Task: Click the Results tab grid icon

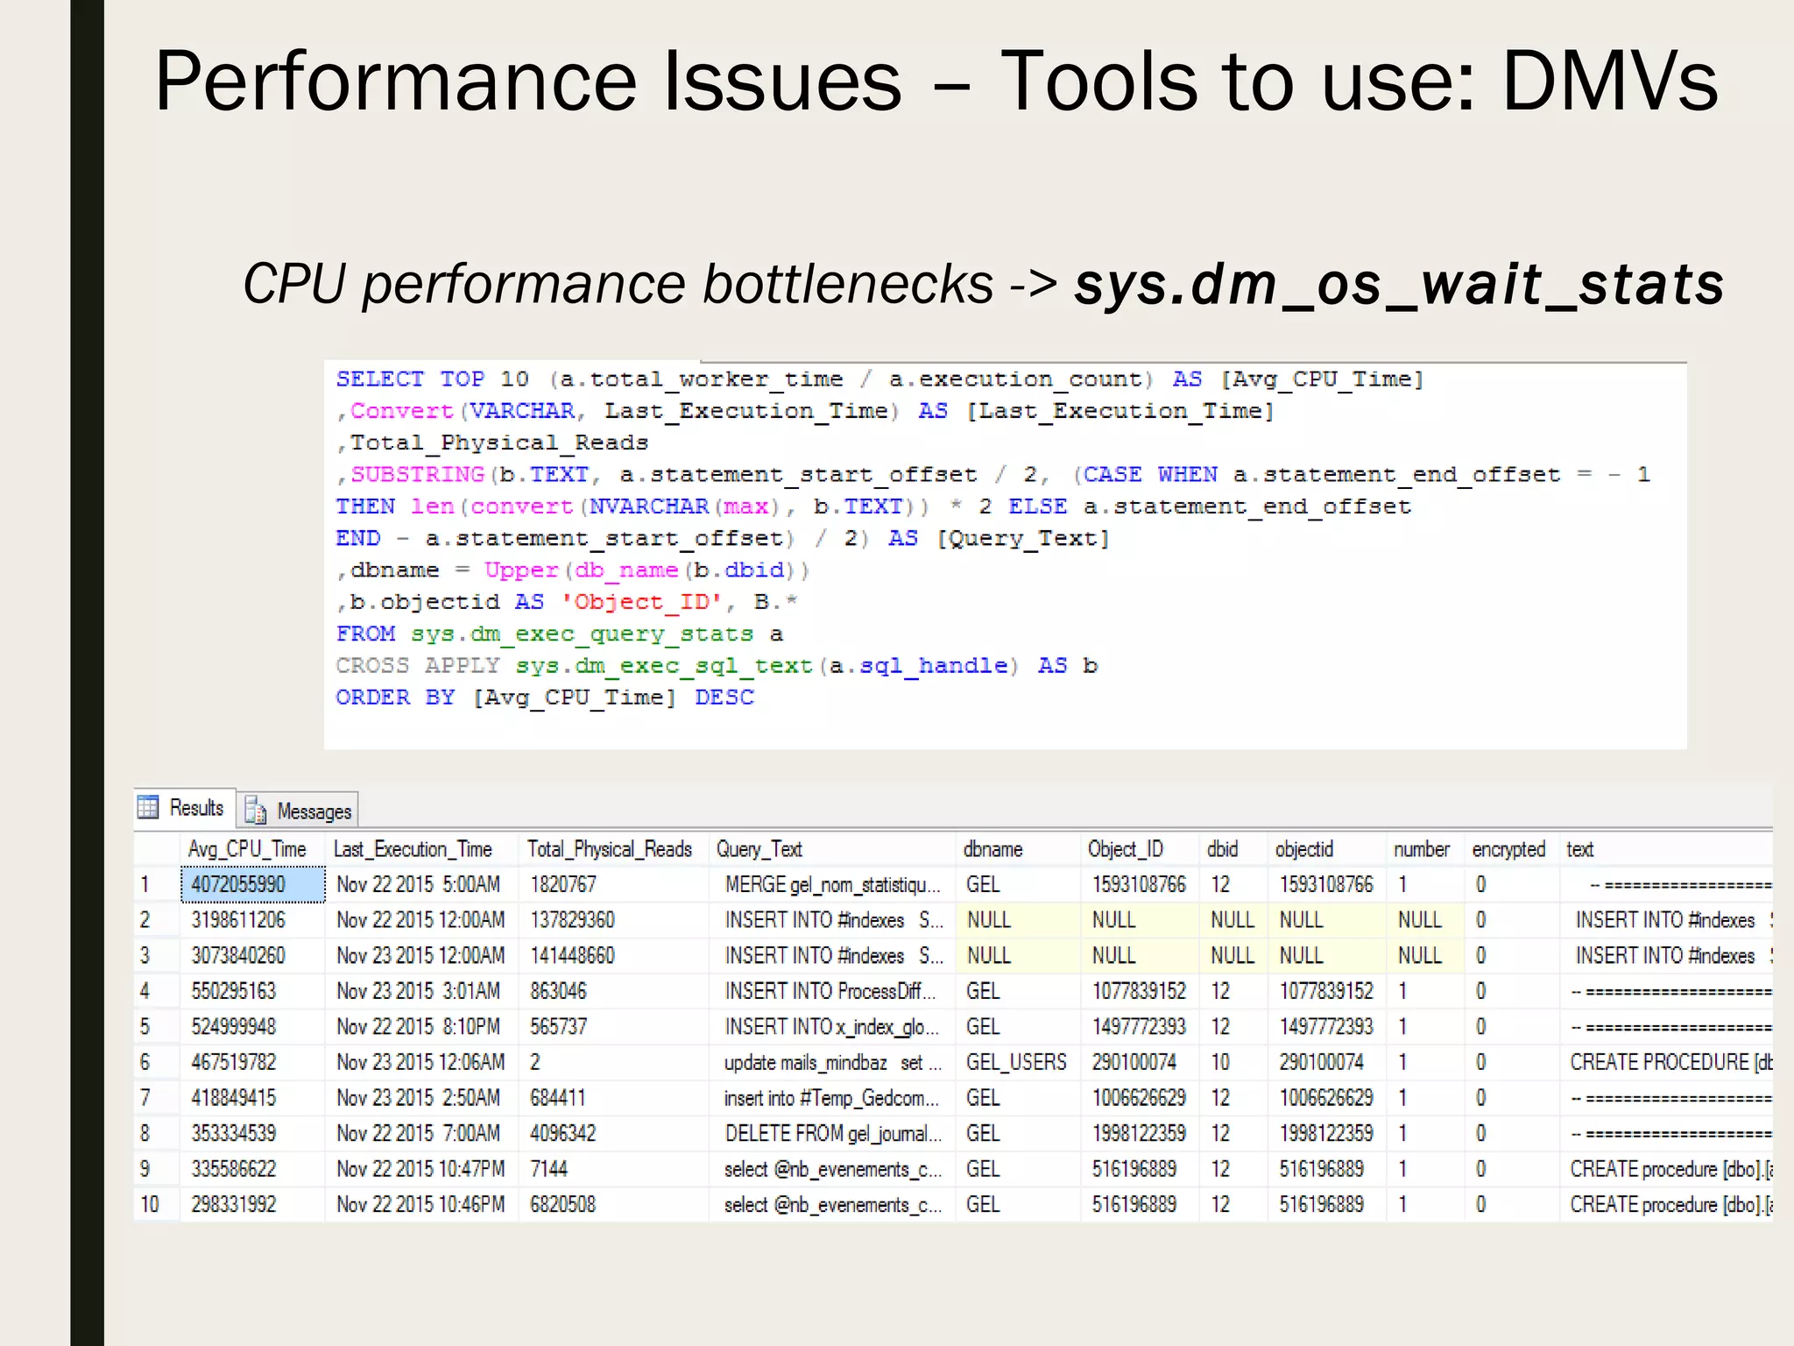Action: click(149, 807)
